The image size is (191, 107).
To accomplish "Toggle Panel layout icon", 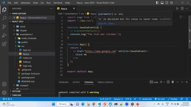I will (x=162, y=3).
